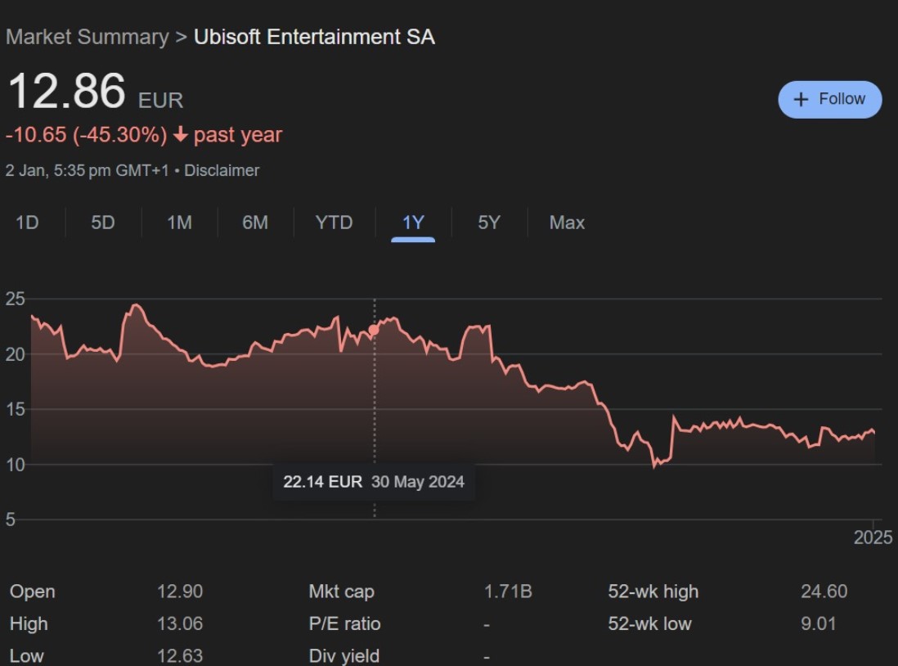Click the 2025 axis label

tap(873, 538)
